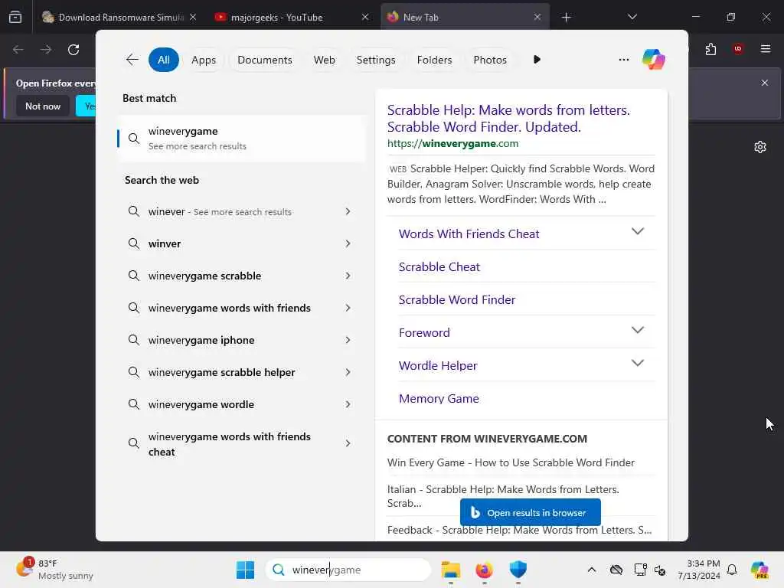
Task: Click the cloud sync tray icon
Action: click(616, 570)
